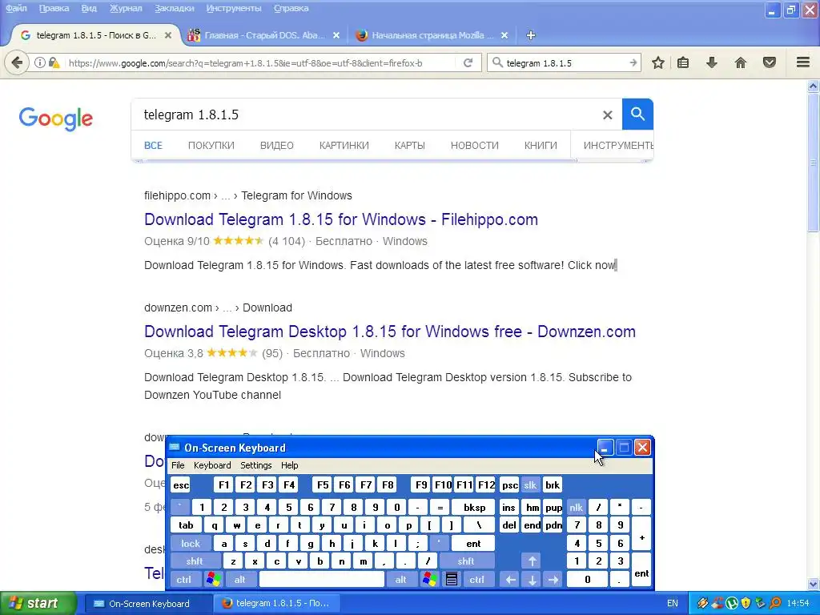820x615 pixels.
Task: Toggle the right alt key
Action: pos(400,580)
